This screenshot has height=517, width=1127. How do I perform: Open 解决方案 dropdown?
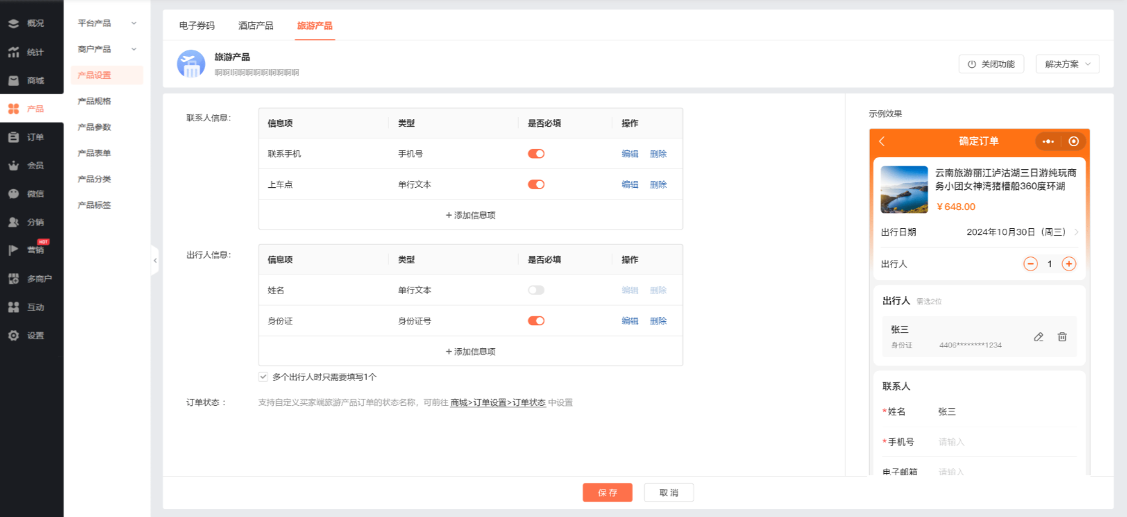click(x=1068, y=64)
